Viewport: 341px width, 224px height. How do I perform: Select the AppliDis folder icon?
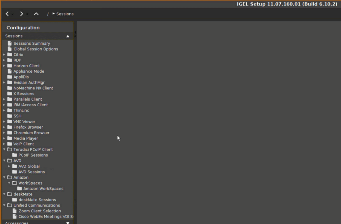tap(10, 77)
